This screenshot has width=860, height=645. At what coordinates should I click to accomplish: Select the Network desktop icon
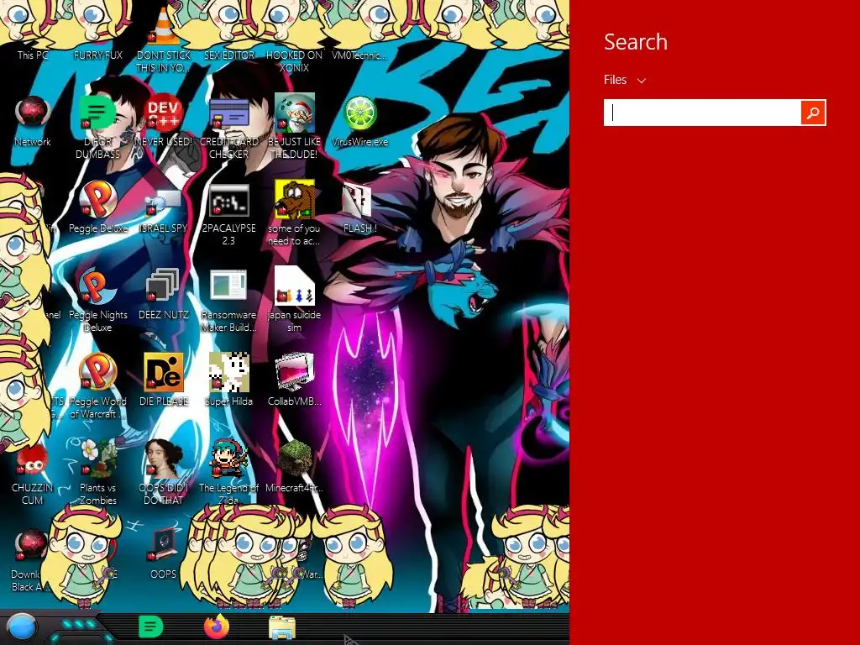[33, 121]
